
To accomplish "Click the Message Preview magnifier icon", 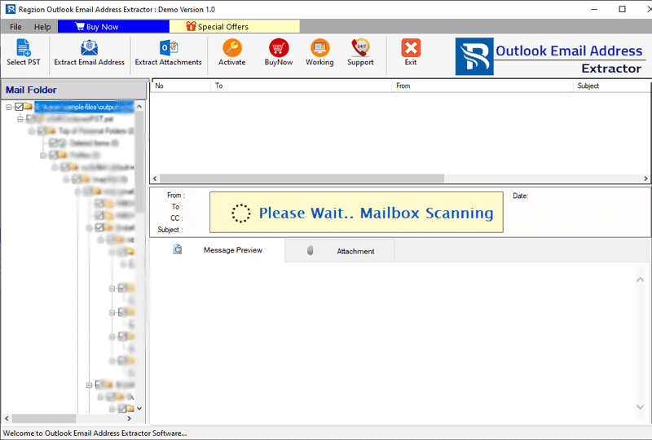I will 178,249.
